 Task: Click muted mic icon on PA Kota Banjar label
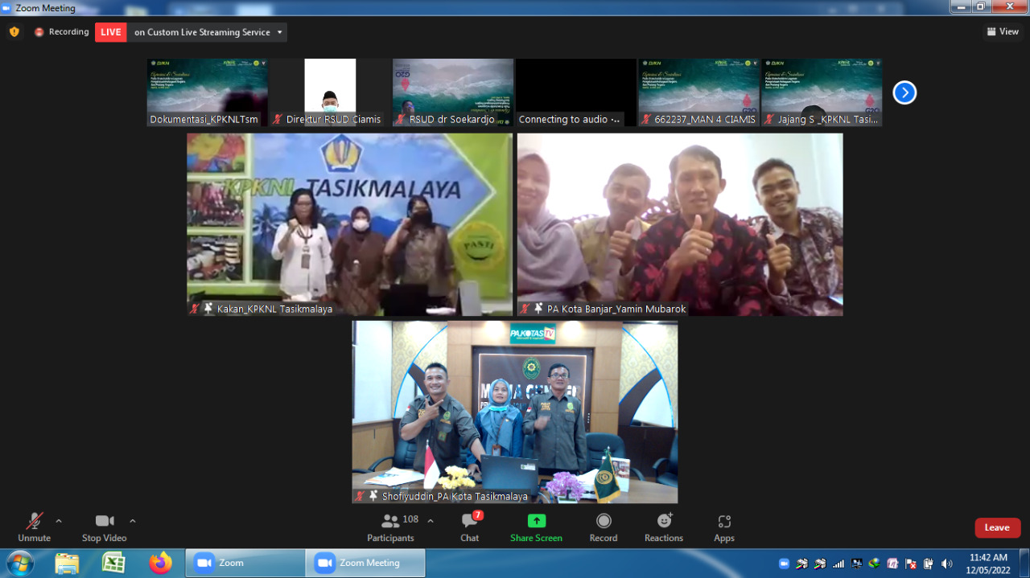click(x=525, y=309)
